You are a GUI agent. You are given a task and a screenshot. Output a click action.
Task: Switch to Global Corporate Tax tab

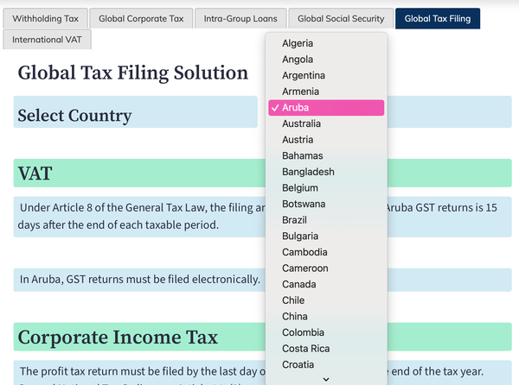[x=141, y=18]
